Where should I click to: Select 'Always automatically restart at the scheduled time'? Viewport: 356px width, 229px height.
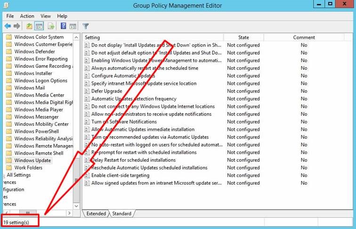tap(145, 68)
